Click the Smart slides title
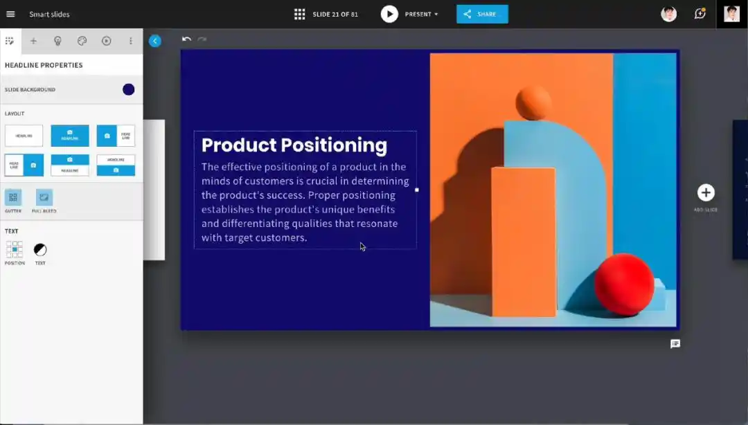Image resolution: width=748 pixels, height=425 pixels. pyautogui.click(x=49, y=15)
